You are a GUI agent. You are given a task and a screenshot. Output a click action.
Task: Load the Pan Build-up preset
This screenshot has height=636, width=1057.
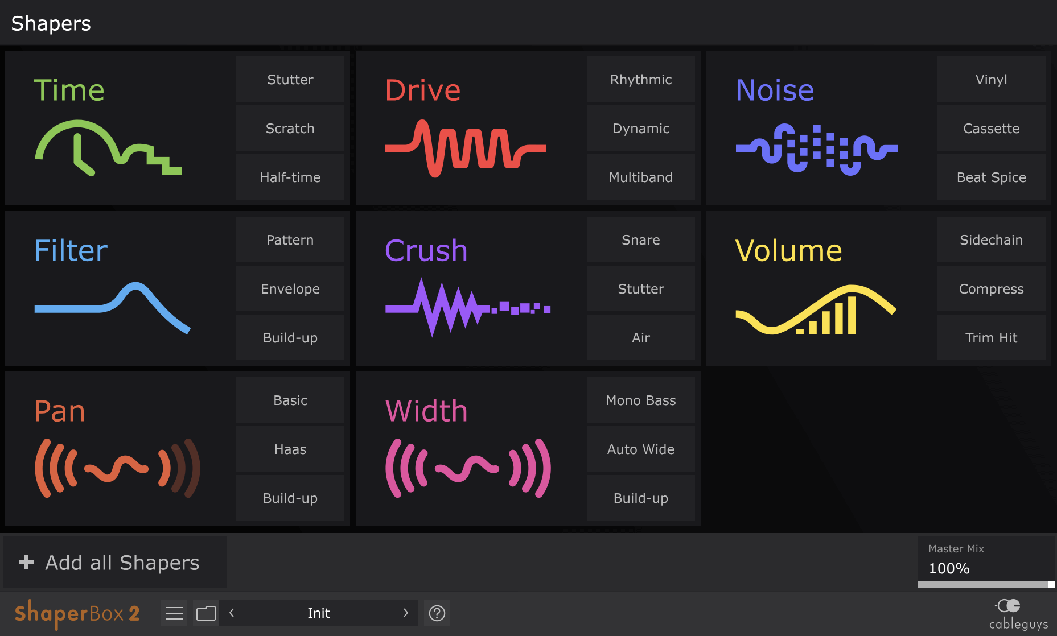point(290,498)
